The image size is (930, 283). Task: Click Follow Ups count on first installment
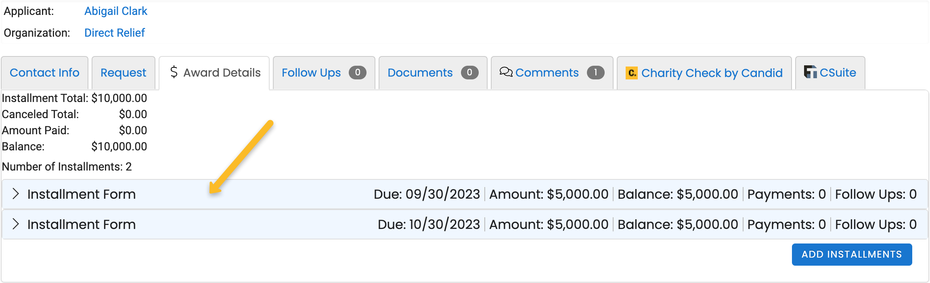tap(876, 194)
